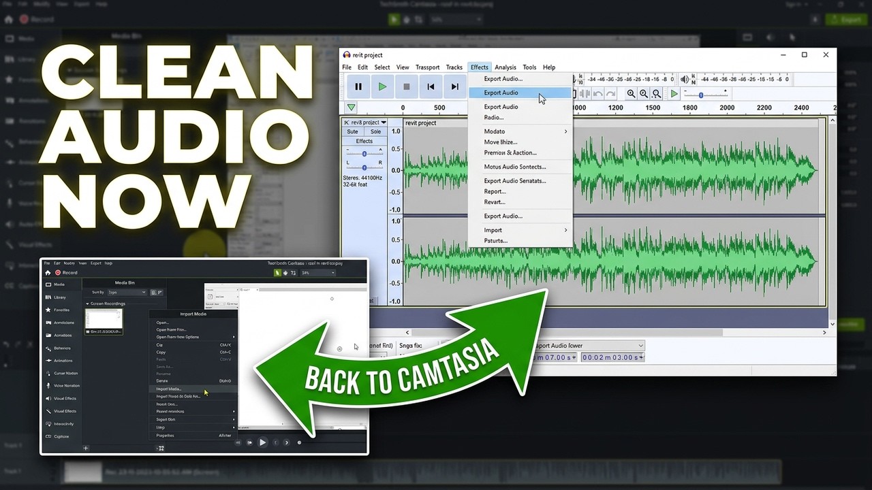Screen dimensions: 872x490
Task: Open the Select menu in Audacity
Action: pyautogui.click(x=382, y=67)
